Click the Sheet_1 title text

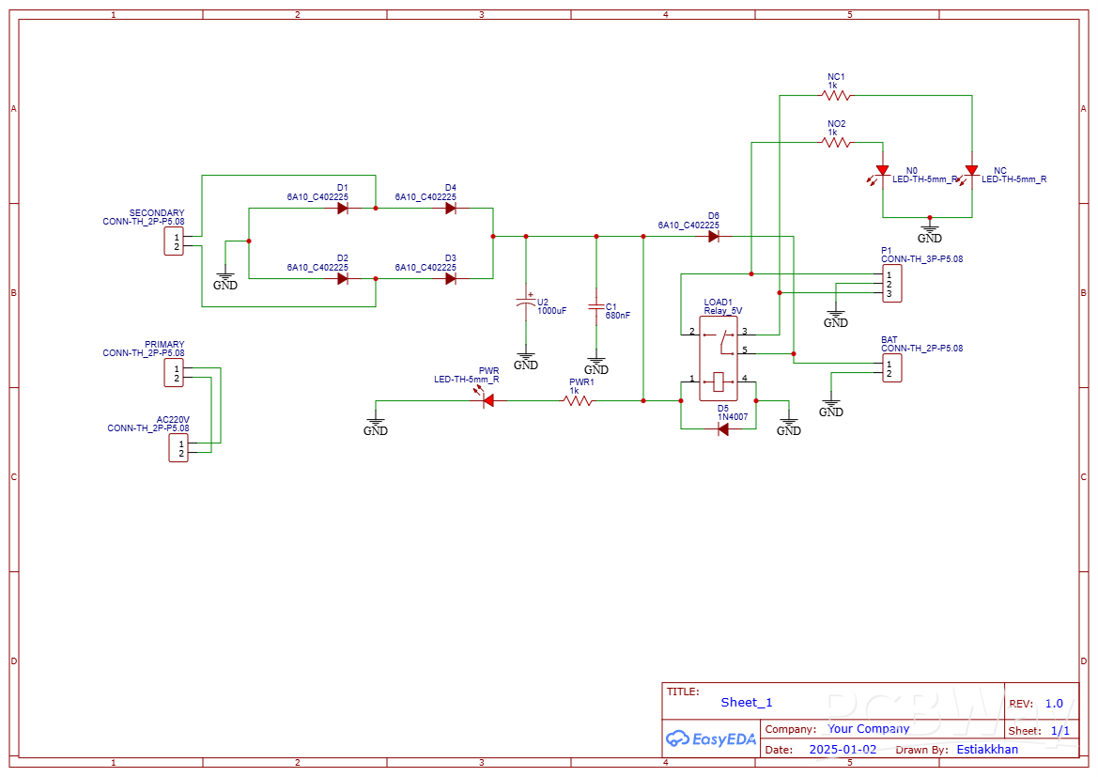coord(747,703)
